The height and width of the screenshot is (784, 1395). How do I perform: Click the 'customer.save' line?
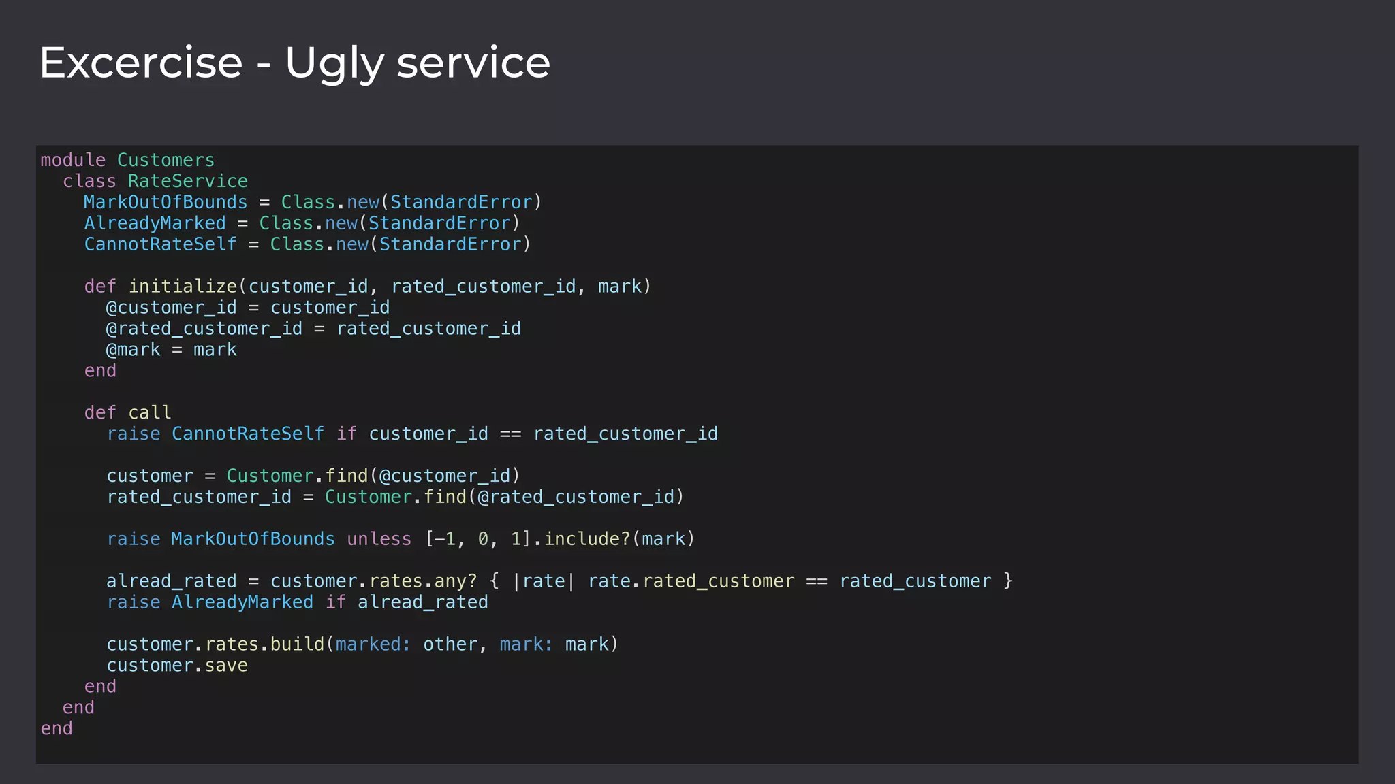(177, 666)
